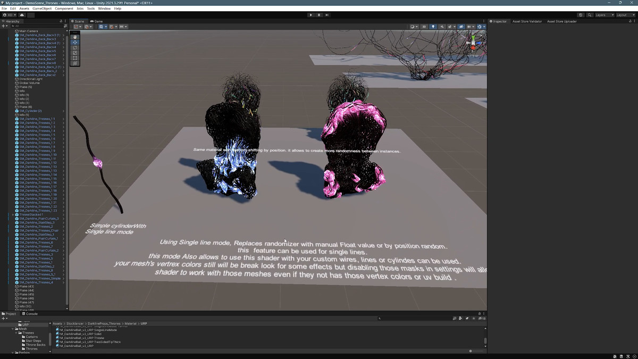Select the Hand view tool
Image resolution: width=638 pixels, height=359 pixels.
click(75, 37)
